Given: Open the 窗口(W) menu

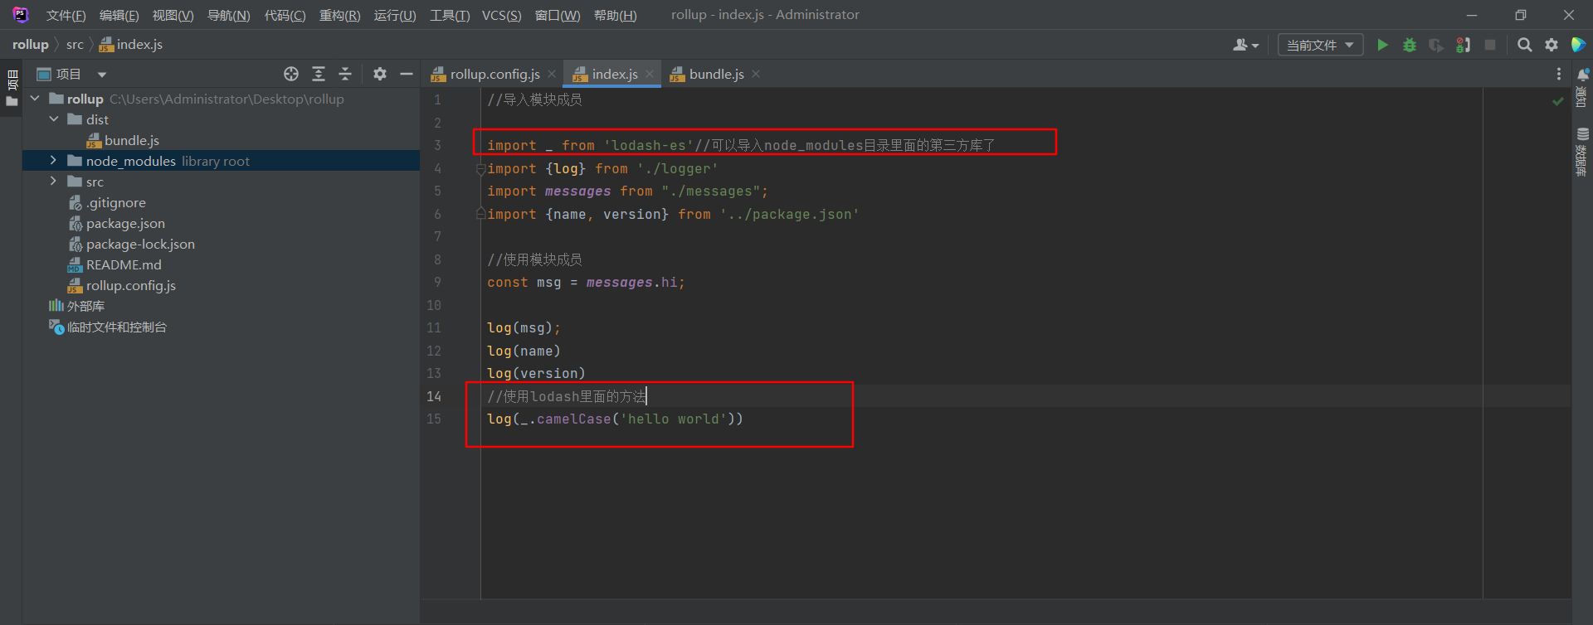Looking at the screenshot, I should (558, 15).
